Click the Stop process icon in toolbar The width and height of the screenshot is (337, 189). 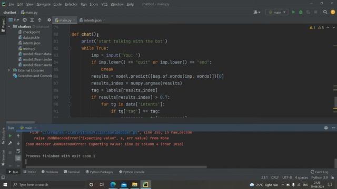coord(315,12)
